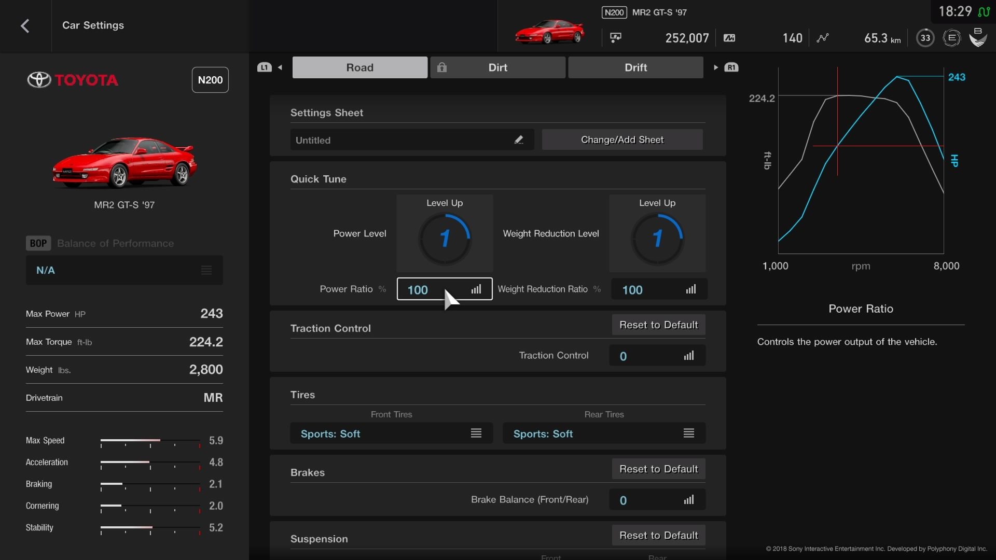Open the Front Tires Sports: Soft selector
996x560 pixels.
tap(392, 433)
